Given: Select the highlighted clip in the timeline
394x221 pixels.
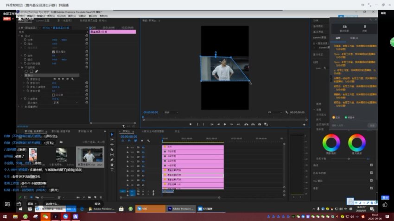Looking at the screenshot, I should tap(193, 175).
